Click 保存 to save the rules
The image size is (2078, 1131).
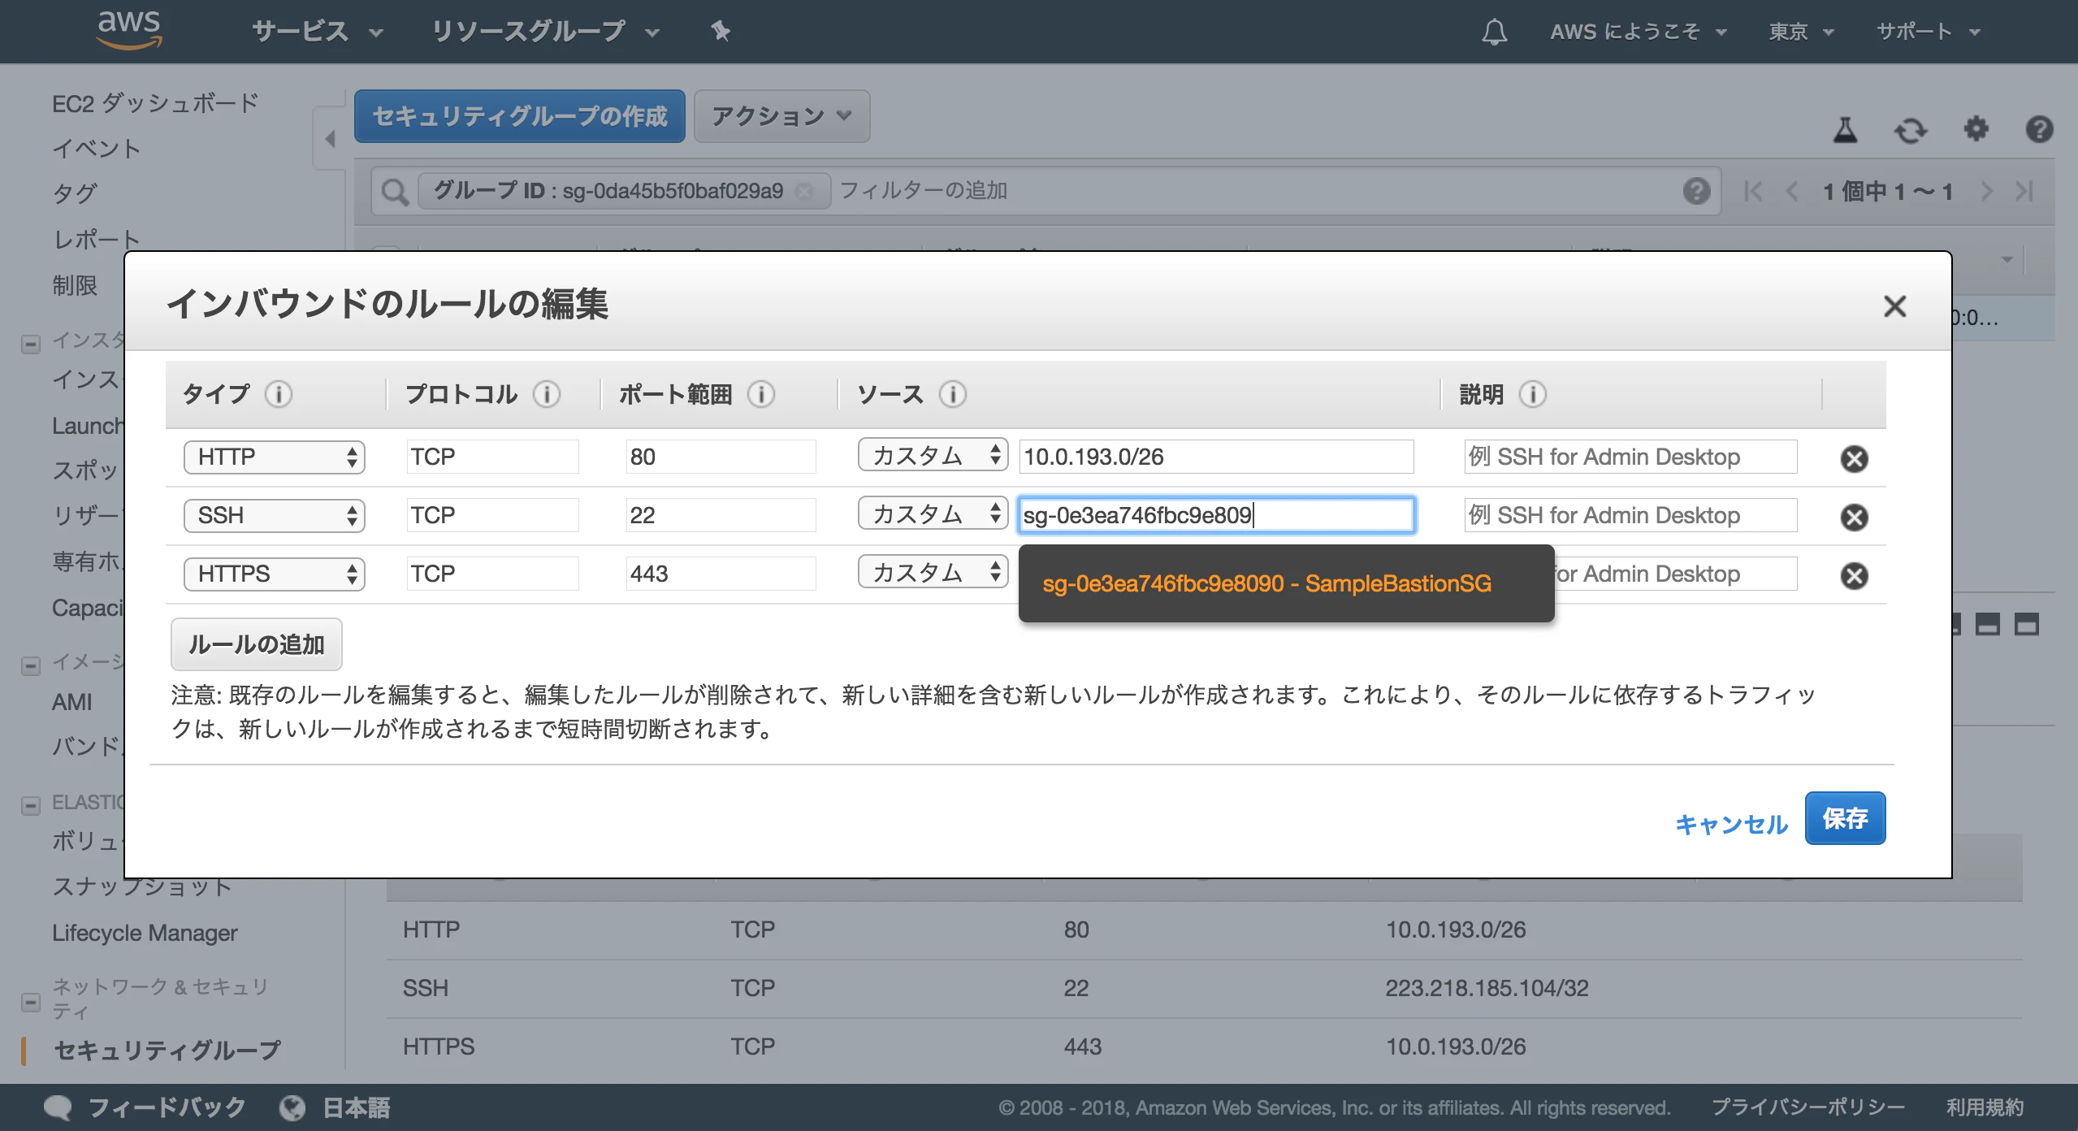click(x=1846, y=818)
